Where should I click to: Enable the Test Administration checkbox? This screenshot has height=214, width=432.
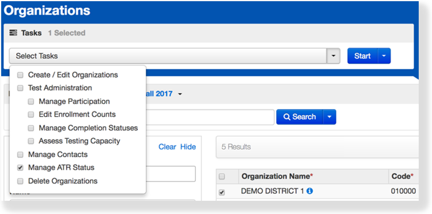coord(20,88)
